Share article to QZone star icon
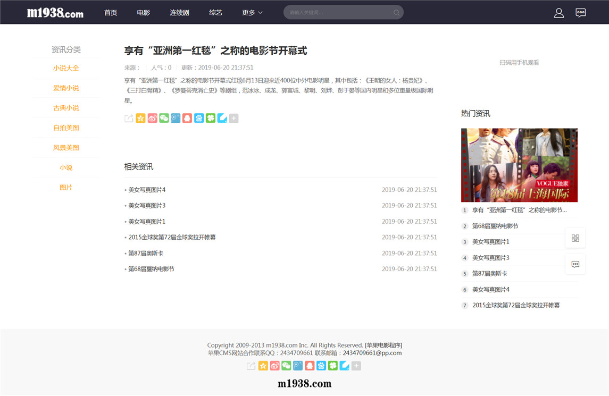The image size is (609, 396). [140, 119]
